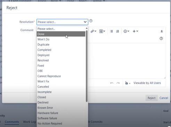Open the Resolution dropdown field
The height and width of the screenshot is (127, 171).
point(62,22)
